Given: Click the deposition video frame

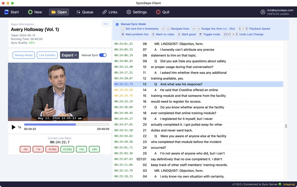Looking at the screenshot, I should (x=60, y=92).
